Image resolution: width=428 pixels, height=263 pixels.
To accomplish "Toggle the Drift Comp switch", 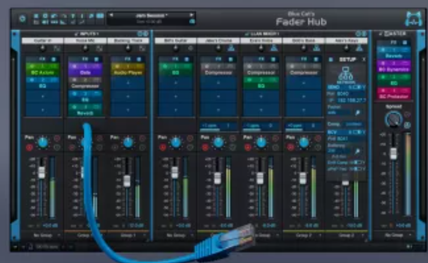I will [358, 162].
